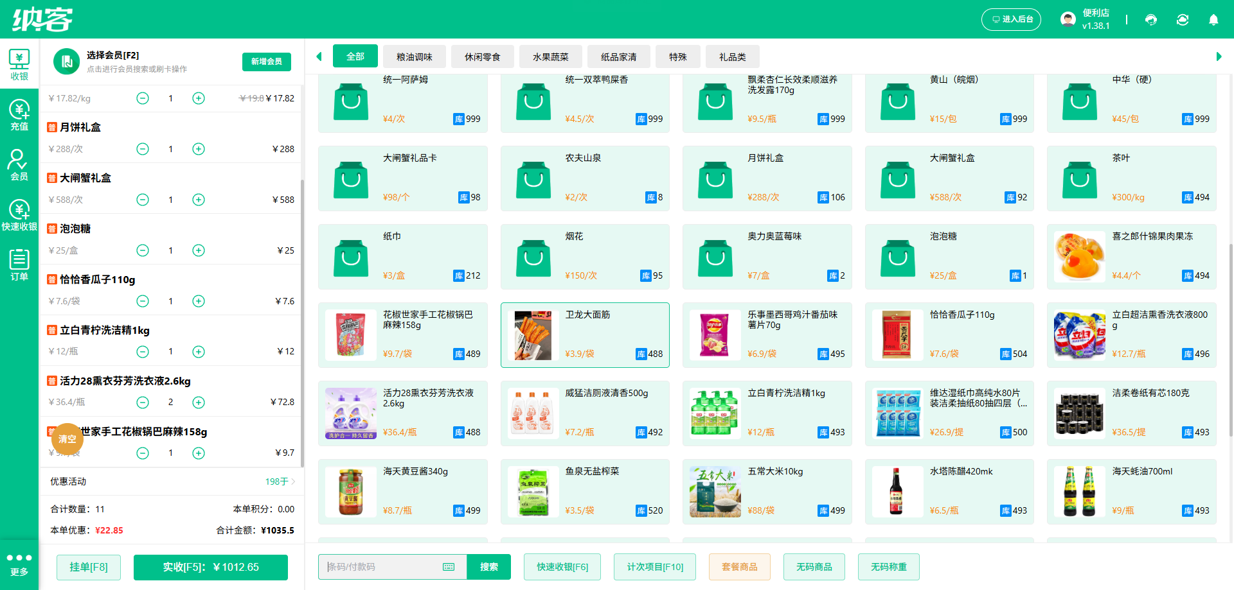Open 快速收银 quick checkout sidebar icon

[19, 215]
